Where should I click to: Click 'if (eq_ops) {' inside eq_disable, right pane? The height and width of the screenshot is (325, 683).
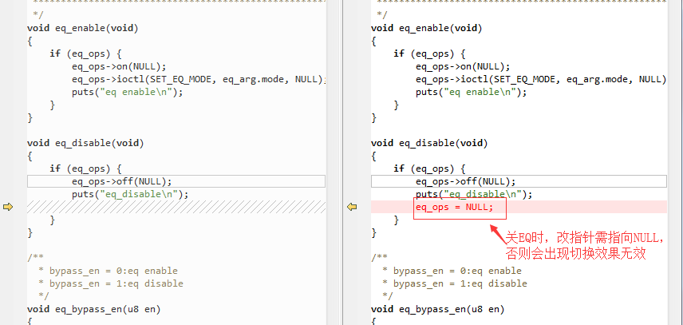(x=429, y=168)
